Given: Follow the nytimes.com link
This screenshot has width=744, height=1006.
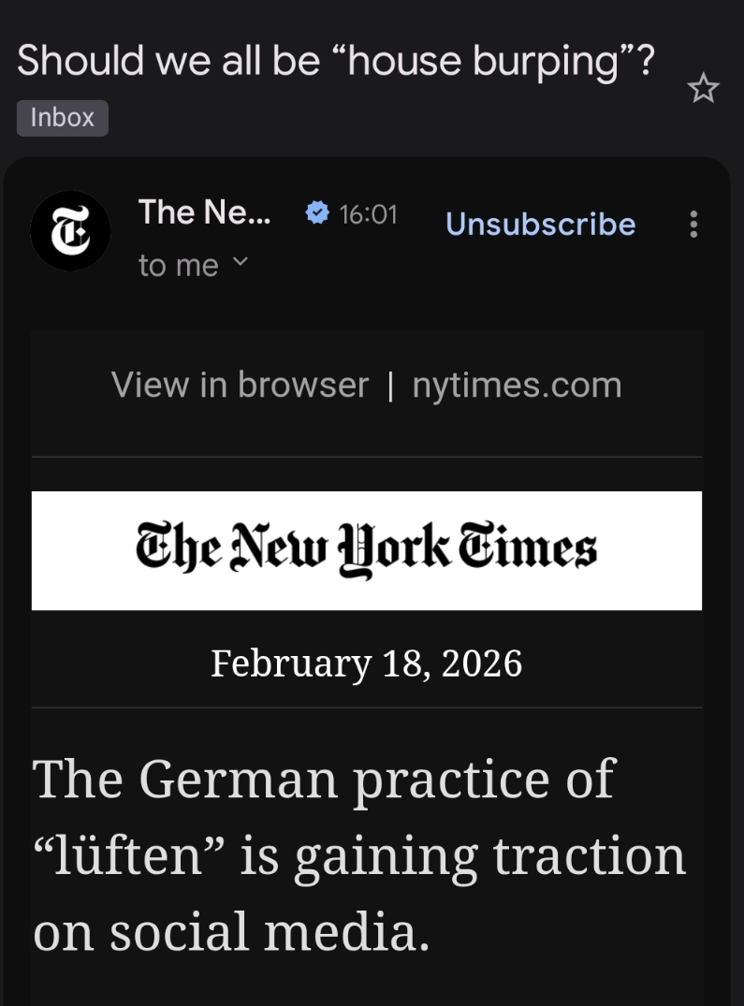Looking at the screenshot, I should click(517, 385).
